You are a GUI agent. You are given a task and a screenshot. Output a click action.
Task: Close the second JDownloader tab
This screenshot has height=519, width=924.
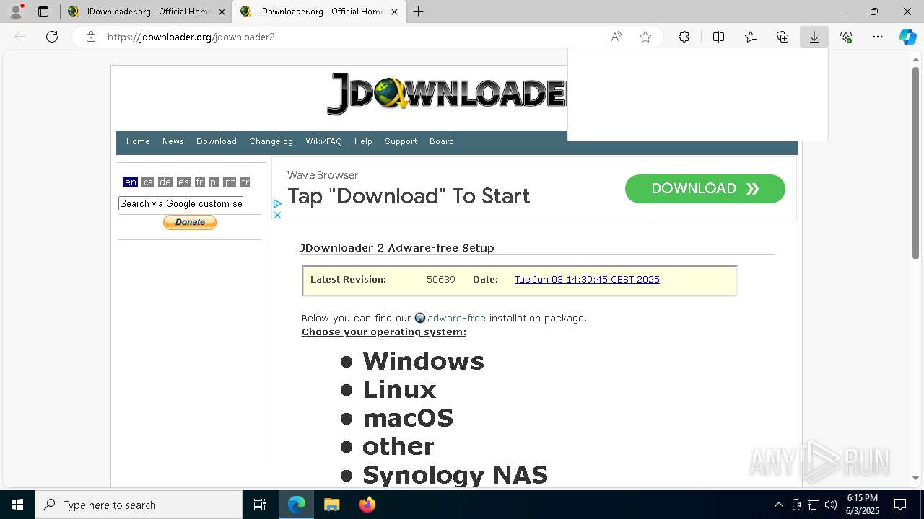tap(394, 12)
